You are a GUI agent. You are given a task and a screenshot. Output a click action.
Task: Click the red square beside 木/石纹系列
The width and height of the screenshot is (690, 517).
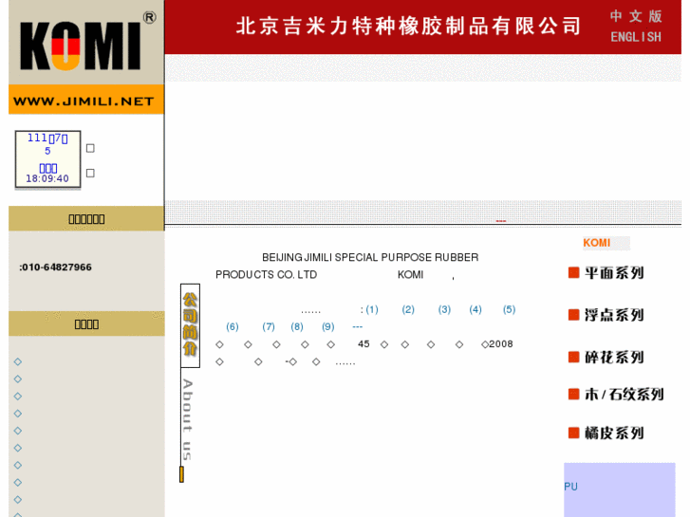tap(574, 394)
